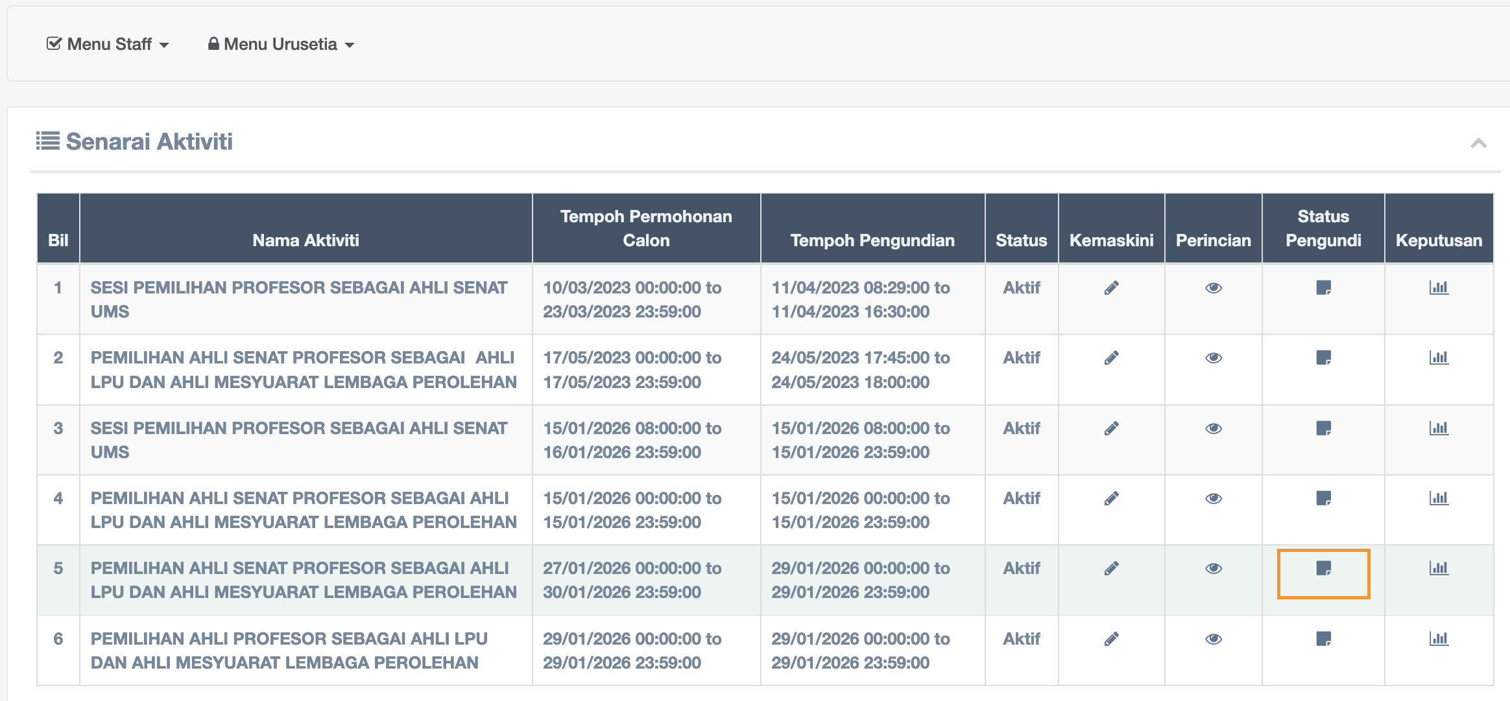Screen dimensions: 1510x701
Task: Click the Senarai Aktiviti heading
Action: 149,142
